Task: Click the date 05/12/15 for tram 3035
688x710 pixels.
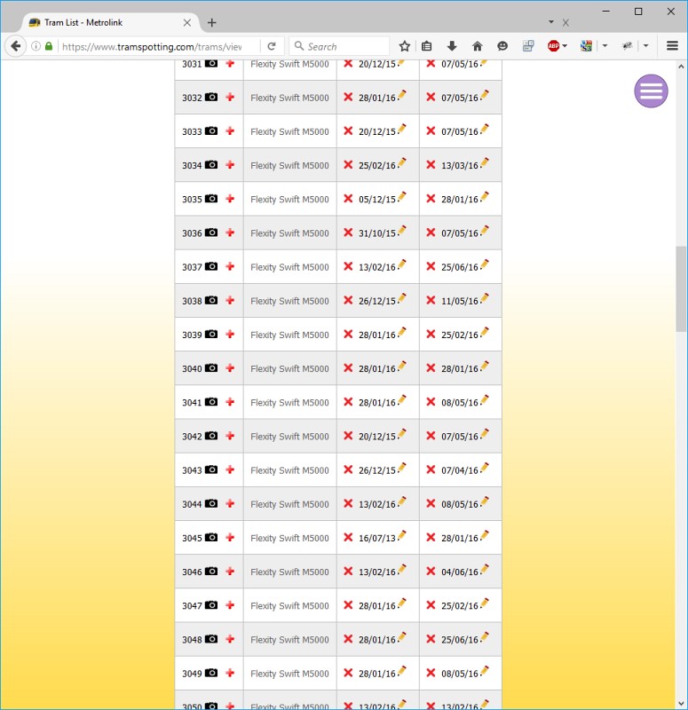Action: tap(376, 199)
